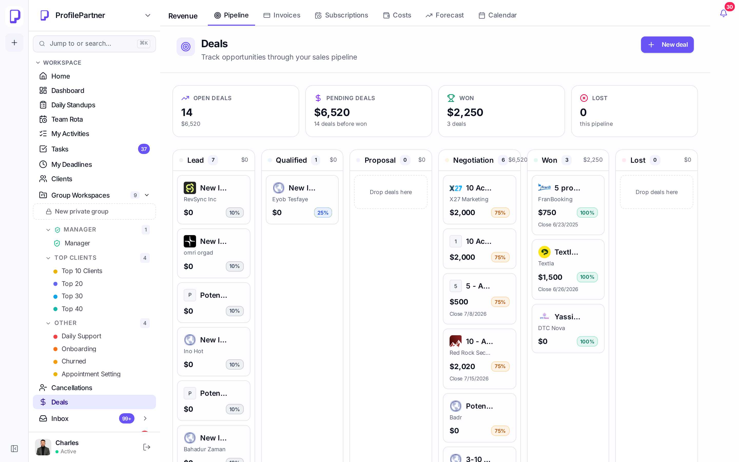Click the ProfilePartner logo in left rail
This screenshot has height=462, width=739.
coord(14,16)
